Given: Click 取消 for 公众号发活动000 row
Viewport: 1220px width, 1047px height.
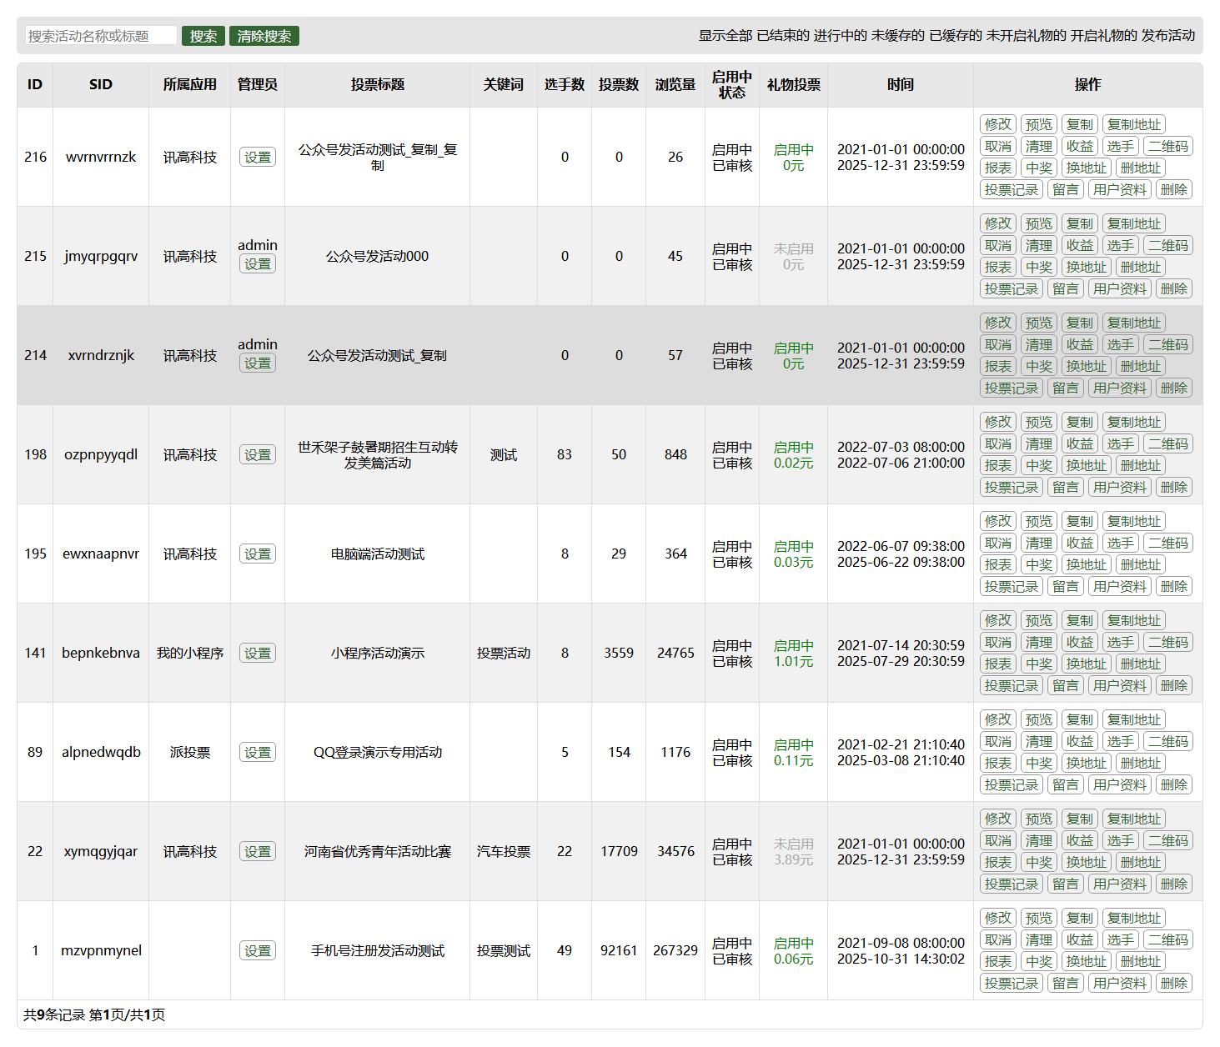Looking at the screenshot, I should (998, 245).
